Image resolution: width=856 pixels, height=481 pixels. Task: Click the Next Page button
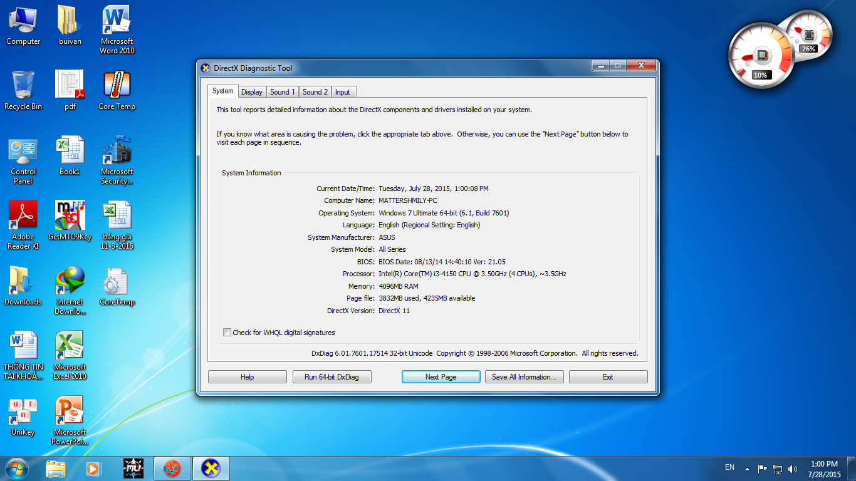pos(441,377)
